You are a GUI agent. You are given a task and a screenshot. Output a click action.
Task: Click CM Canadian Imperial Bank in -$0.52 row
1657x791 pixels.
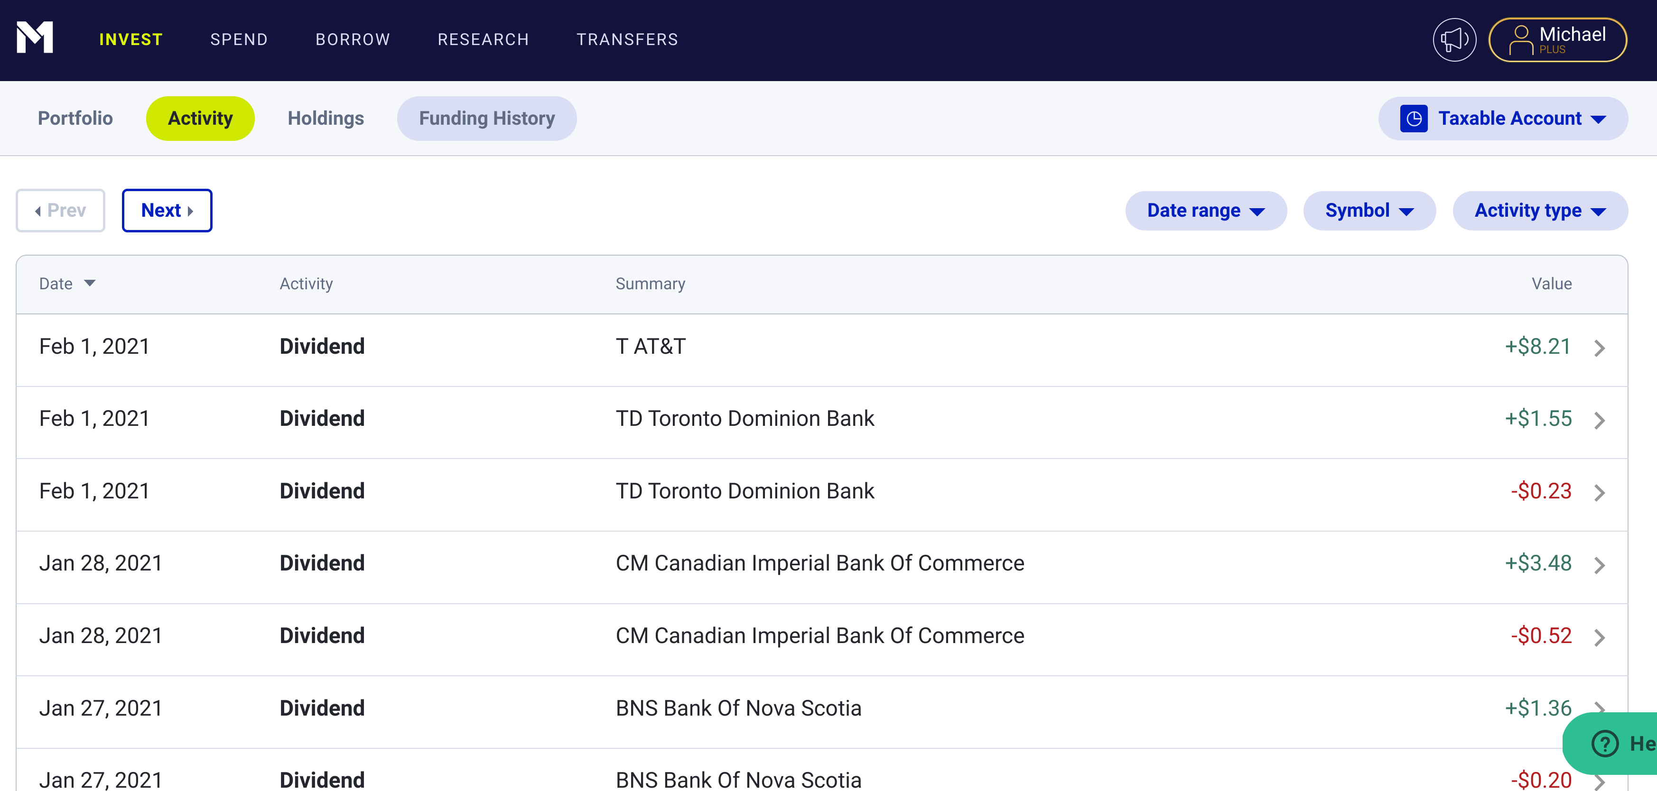(x=819, y=636)
